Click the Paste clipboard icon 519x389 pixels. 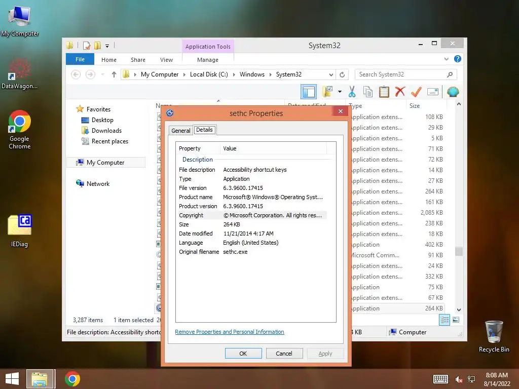pyautogui.click(x=384, y=92)
